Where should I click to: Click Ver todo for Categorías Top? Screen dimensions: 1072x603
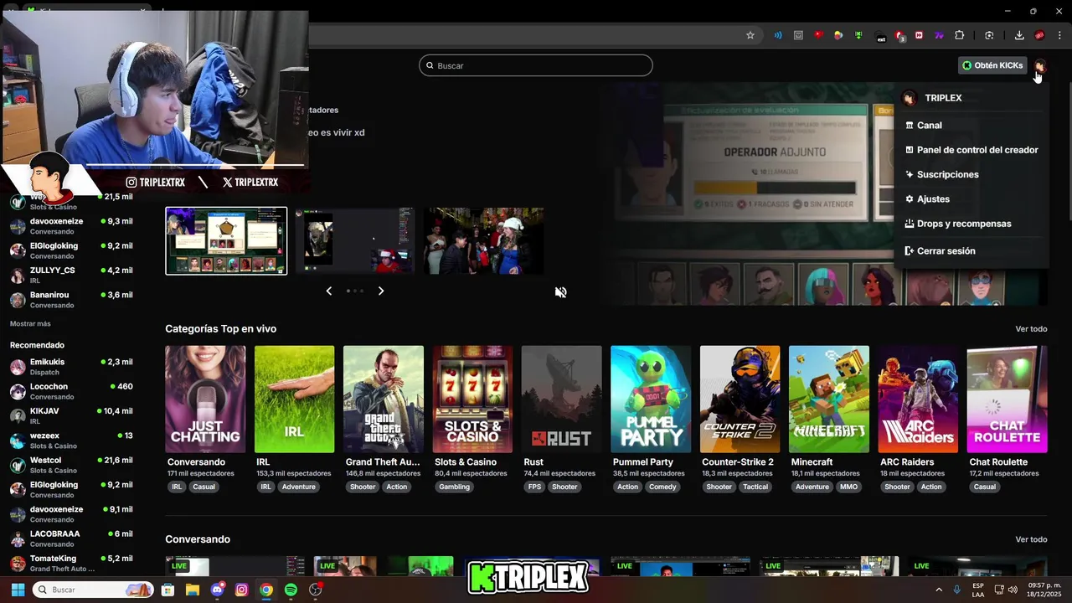coord(1031,329)
